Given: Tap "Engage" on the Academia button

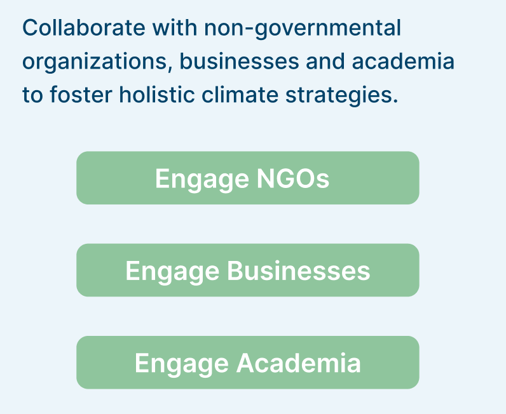Looking at the screenshot, I should [181, 363].
